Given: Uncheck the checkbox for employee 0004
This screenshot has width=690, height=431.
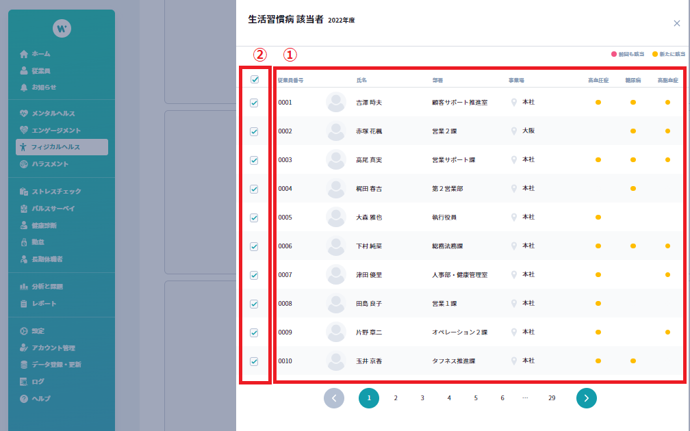Looking at the screenshot, I should tap(254, 189).
